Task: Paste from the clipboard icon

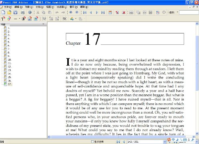Action: click(x=50, y=12)
